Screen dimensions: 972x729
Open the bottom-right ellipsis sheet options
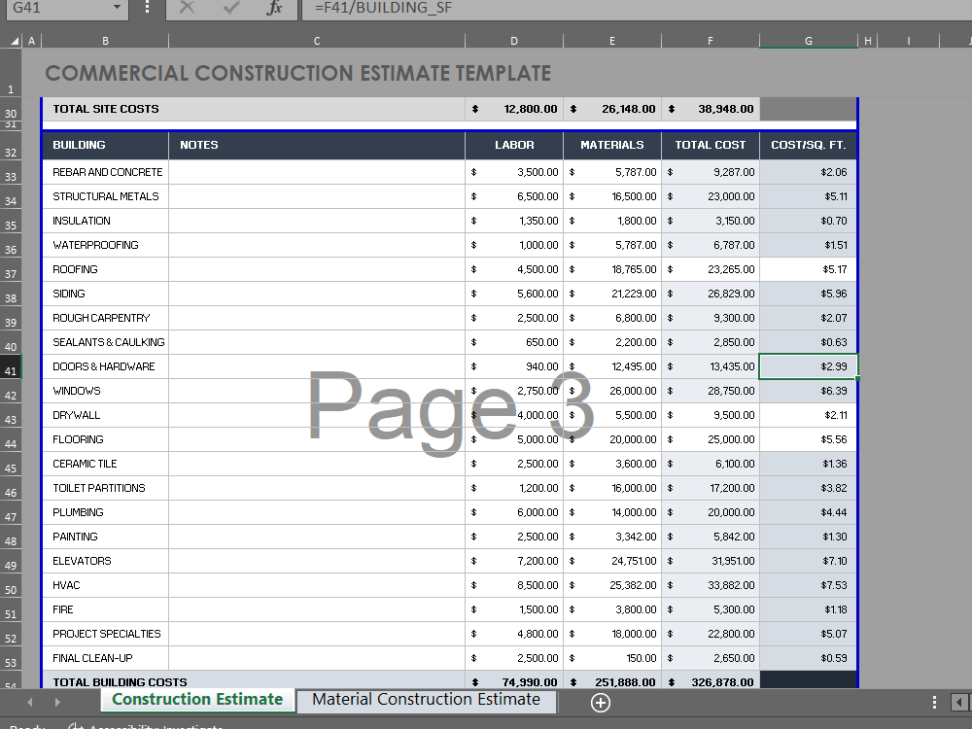click(x=934, y=701)
